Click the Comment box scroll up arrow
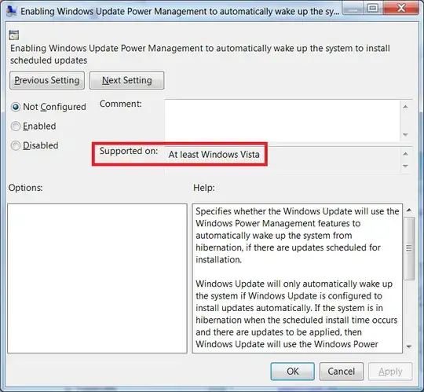This screenshot has width=424, height=392. [x=405, y=107]
